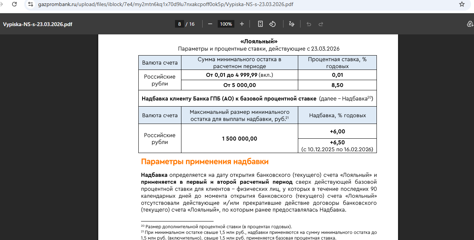
Task: Save the PDF to Google Drive
Action: (x=470, y=24)
